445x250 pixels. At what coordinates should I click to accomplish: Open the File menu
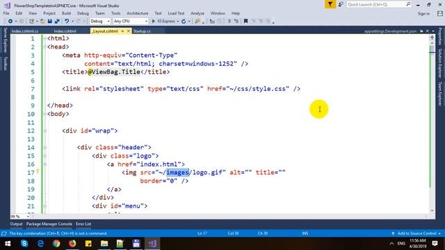tap(6, 13)
